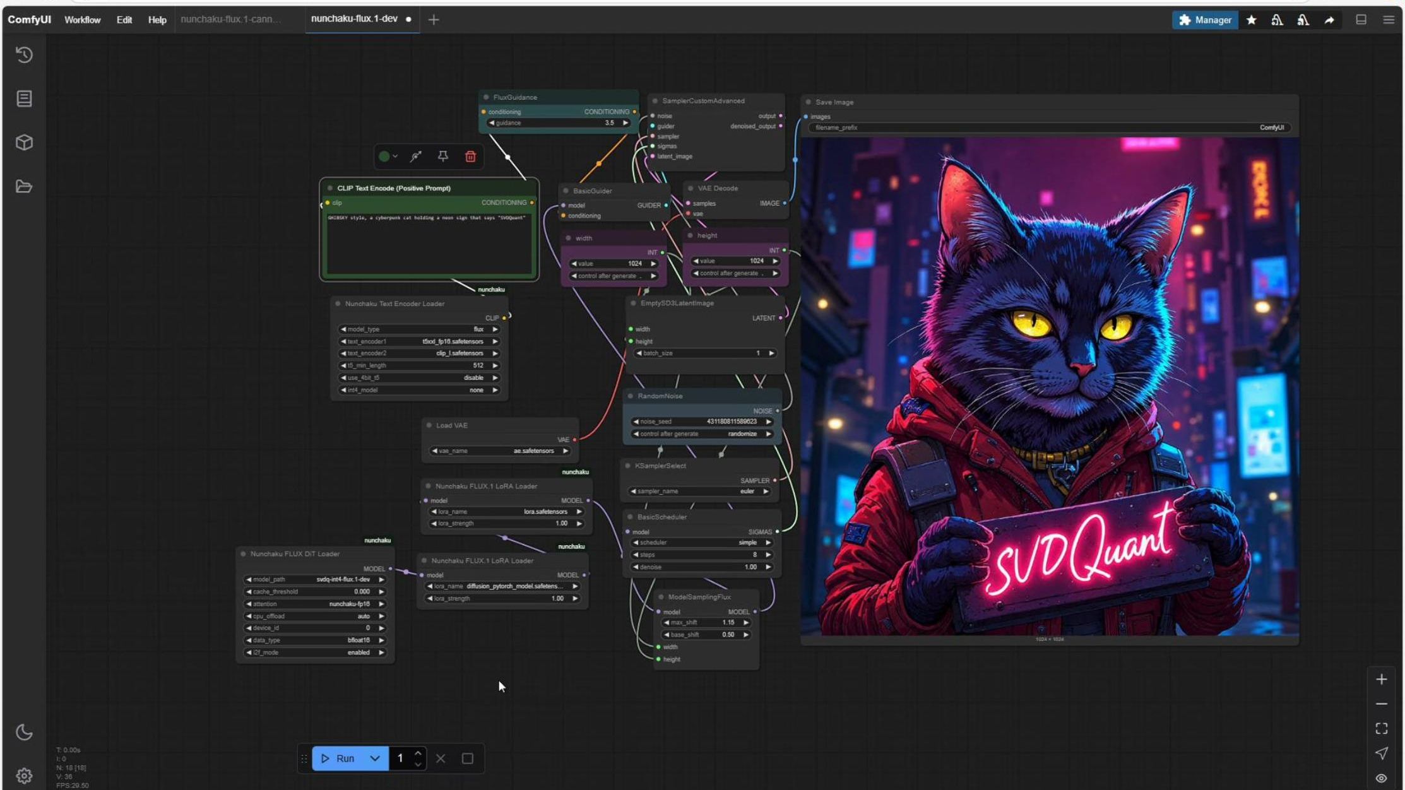Image resolution: width=1405 pixels, height=790 pixels.
Task: Open the Run button dropdown chevron
Action: [x=375, y=758]
